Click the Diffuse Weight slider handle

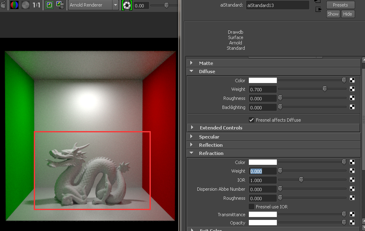coord(325,89)
